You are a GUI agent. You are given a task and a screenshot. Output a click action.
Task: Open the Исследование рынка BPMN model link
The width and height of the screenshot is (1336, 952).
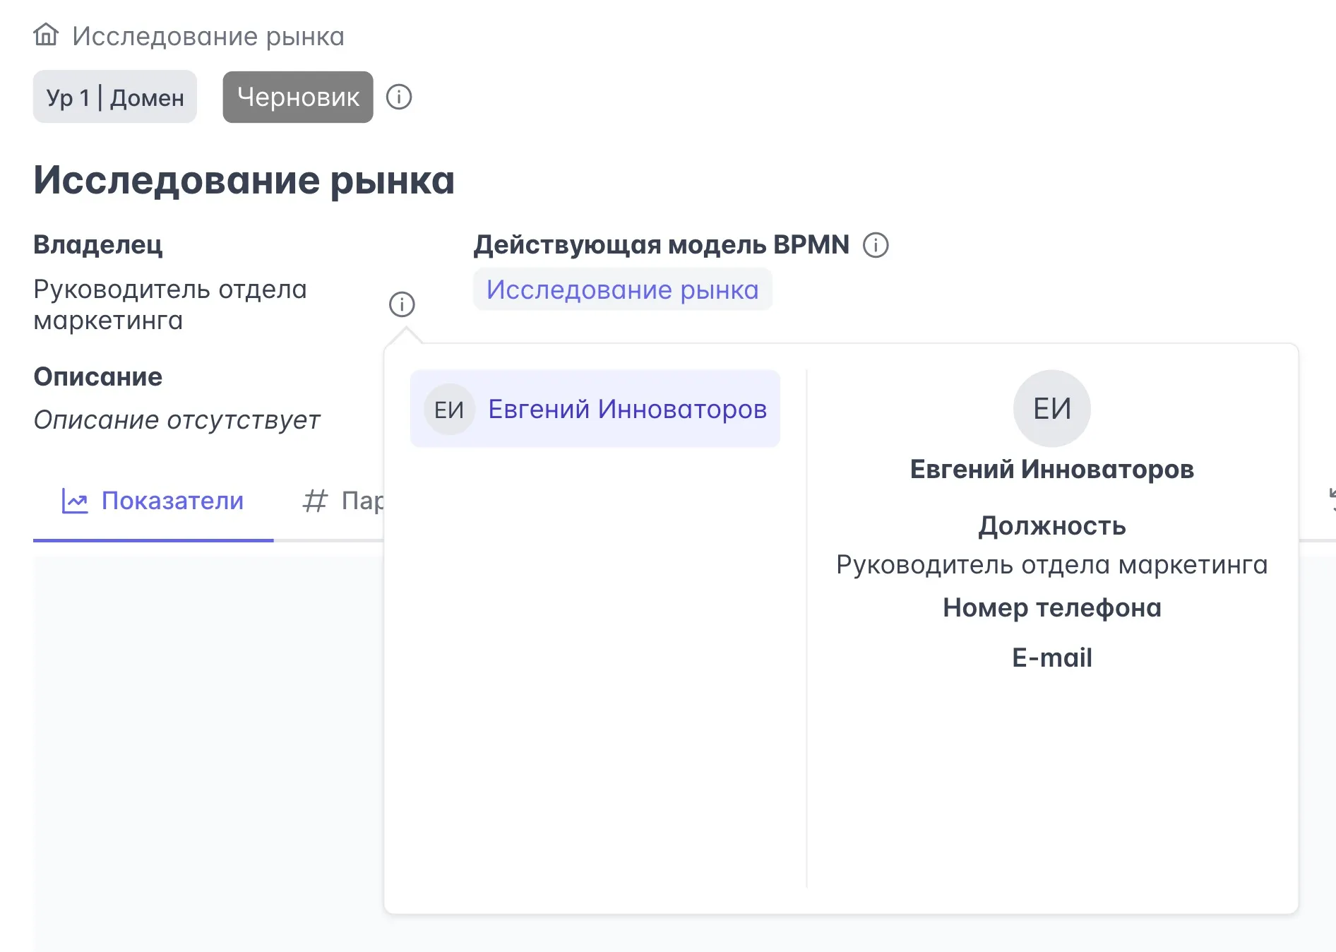click(x=623, y=290)
